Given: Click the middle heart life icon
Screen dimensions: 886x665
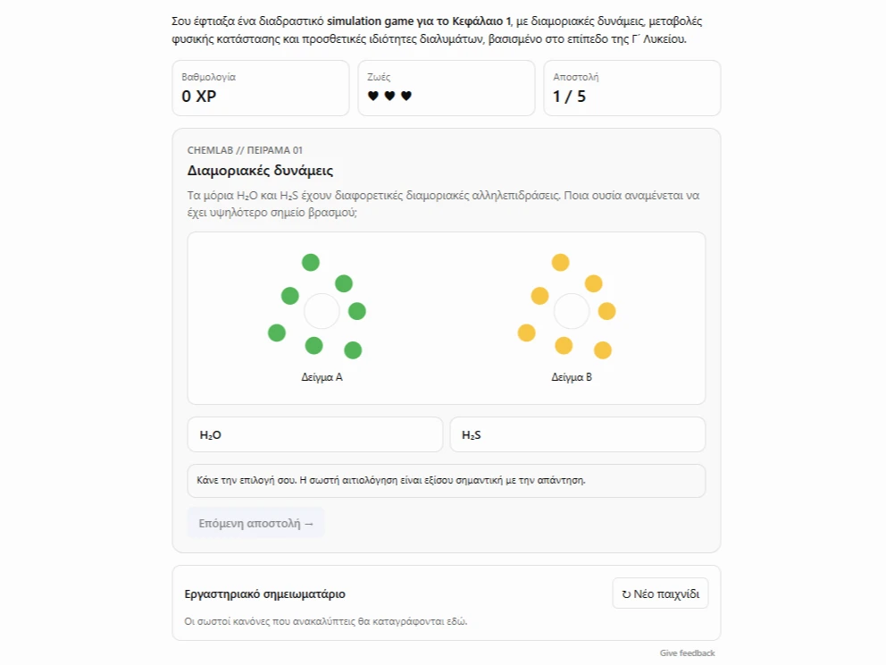Looking at the screenshot, I should tap(389, 97).
